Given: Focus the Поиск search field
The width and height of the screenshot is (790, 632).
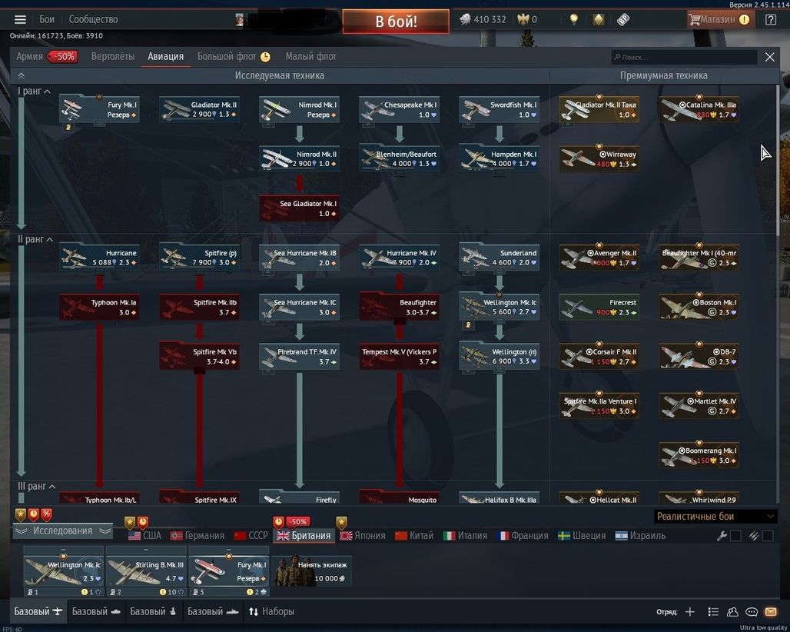Looking at the screenshot, I should (684, 57).
